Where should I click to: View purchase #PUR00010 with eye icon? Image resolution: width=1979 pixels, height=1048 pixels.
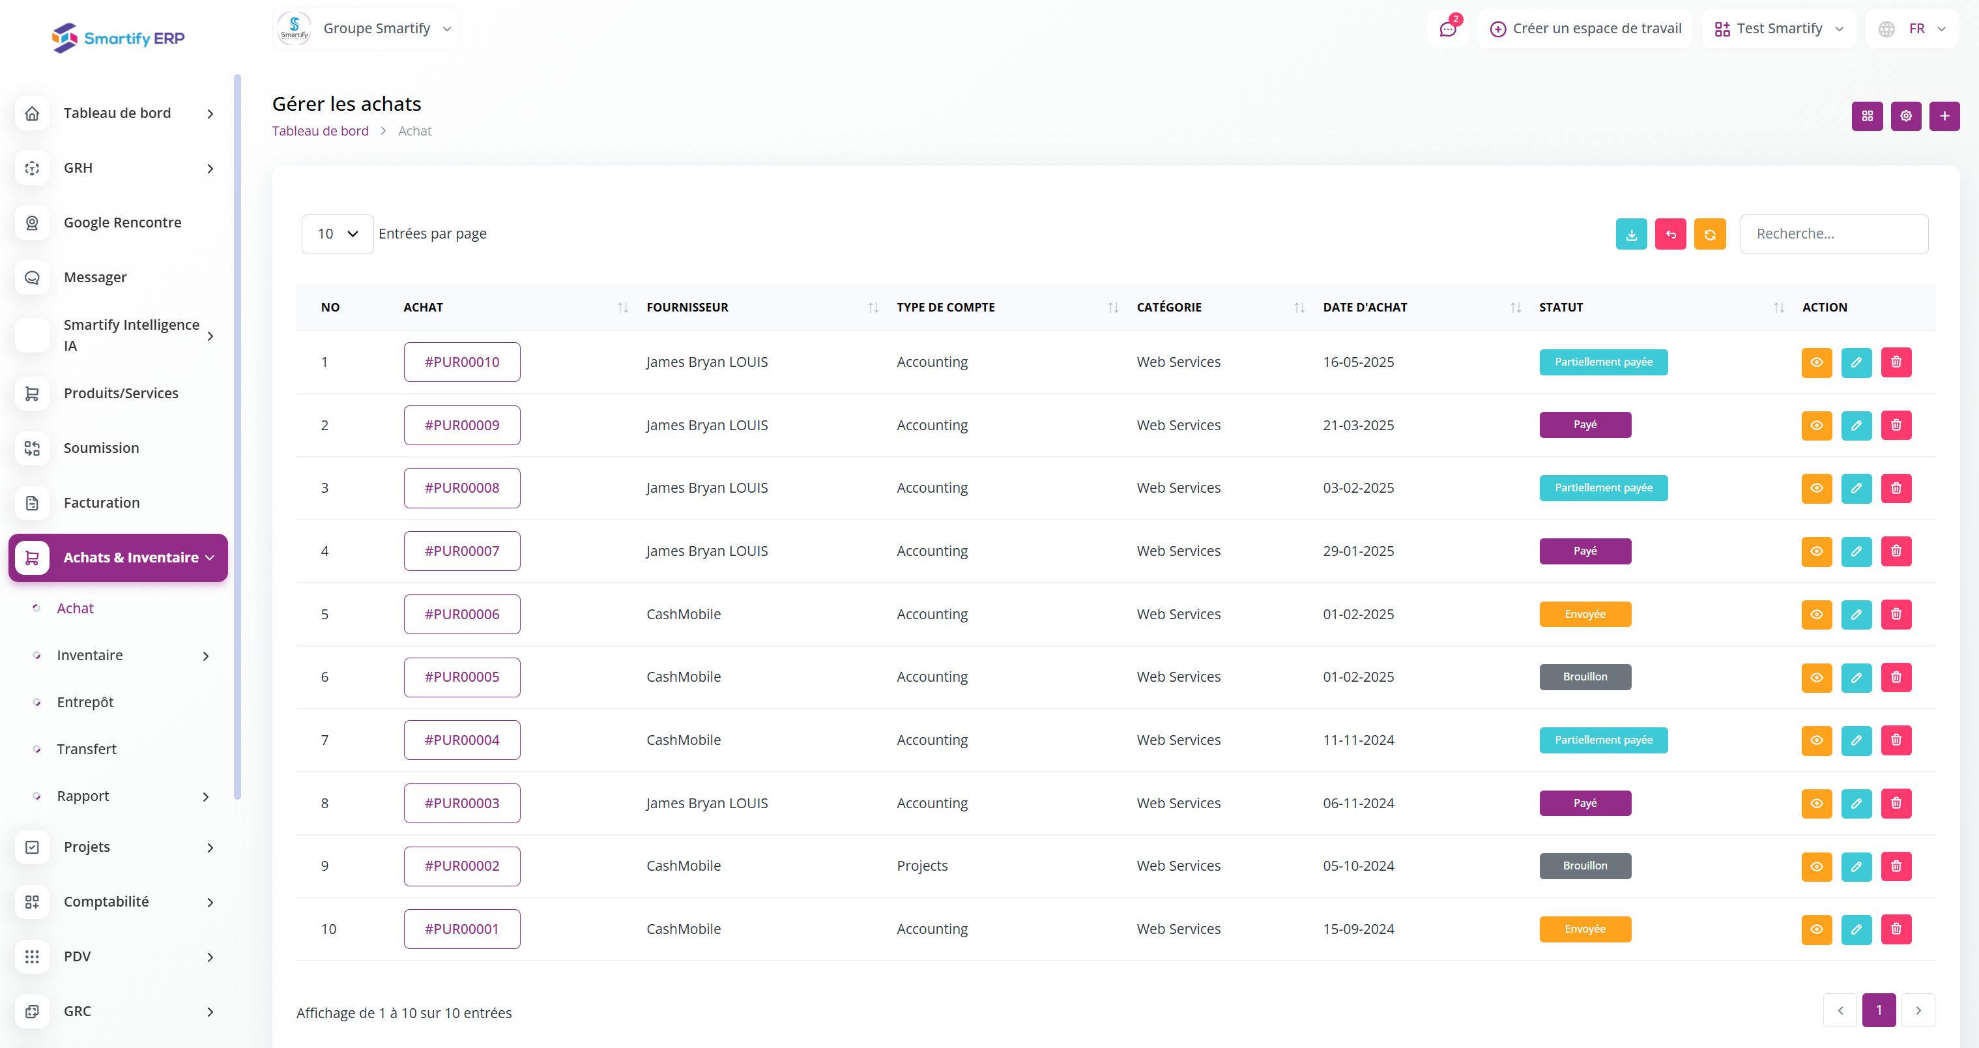(1816, 362)
